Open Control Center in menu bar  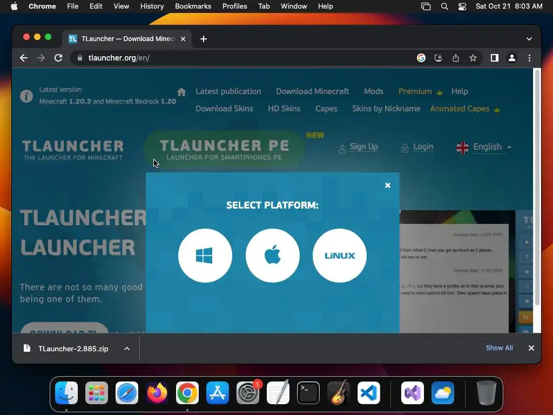coord(462,6)
